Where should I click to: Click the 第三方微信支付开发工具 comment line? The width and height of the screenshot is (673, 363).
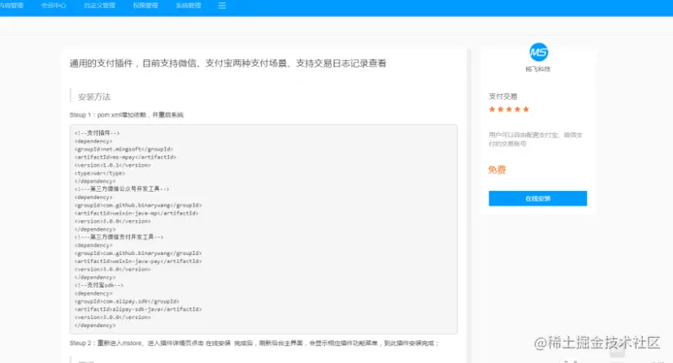pyautogui.click(x=119, y=237)
